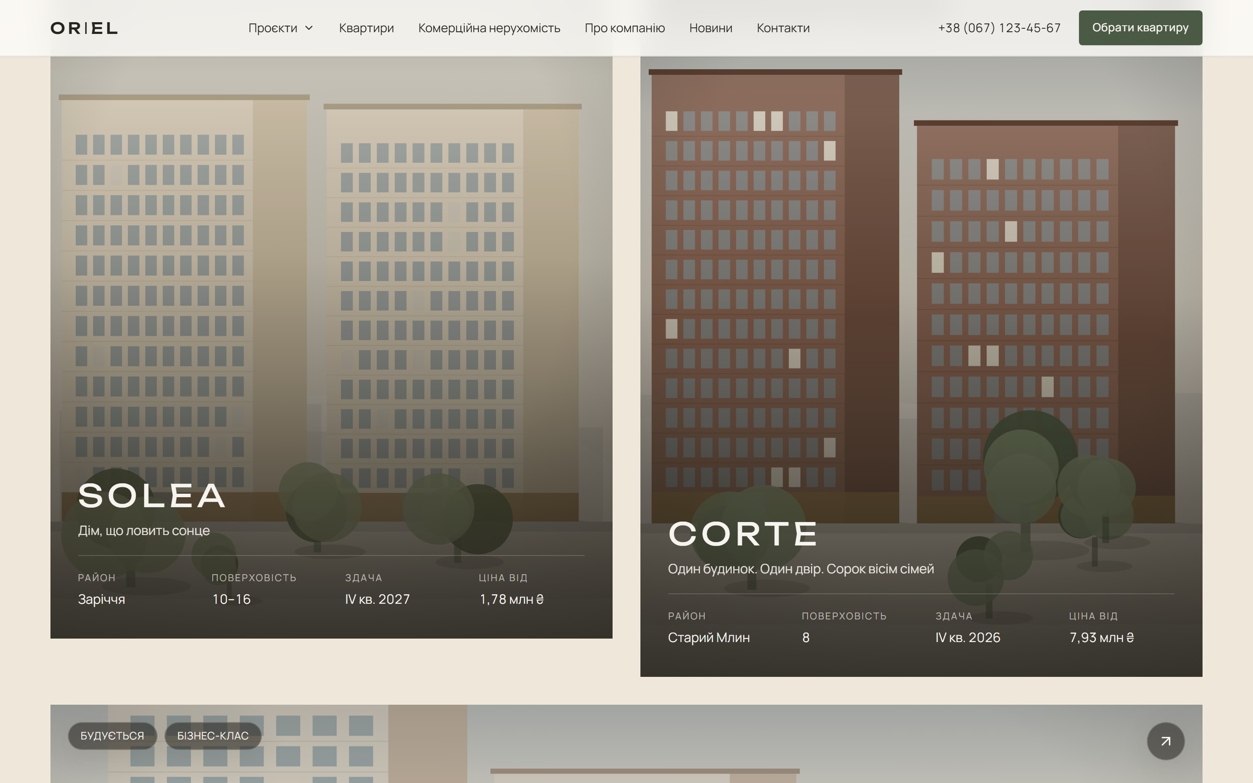Click CORTE price 7,93 млн ₴
1253x783 pixels.
1102,638
